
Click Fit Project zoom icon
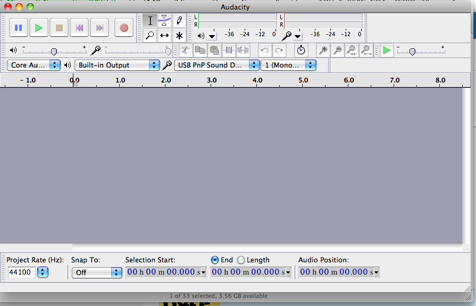tap(366, 50)
